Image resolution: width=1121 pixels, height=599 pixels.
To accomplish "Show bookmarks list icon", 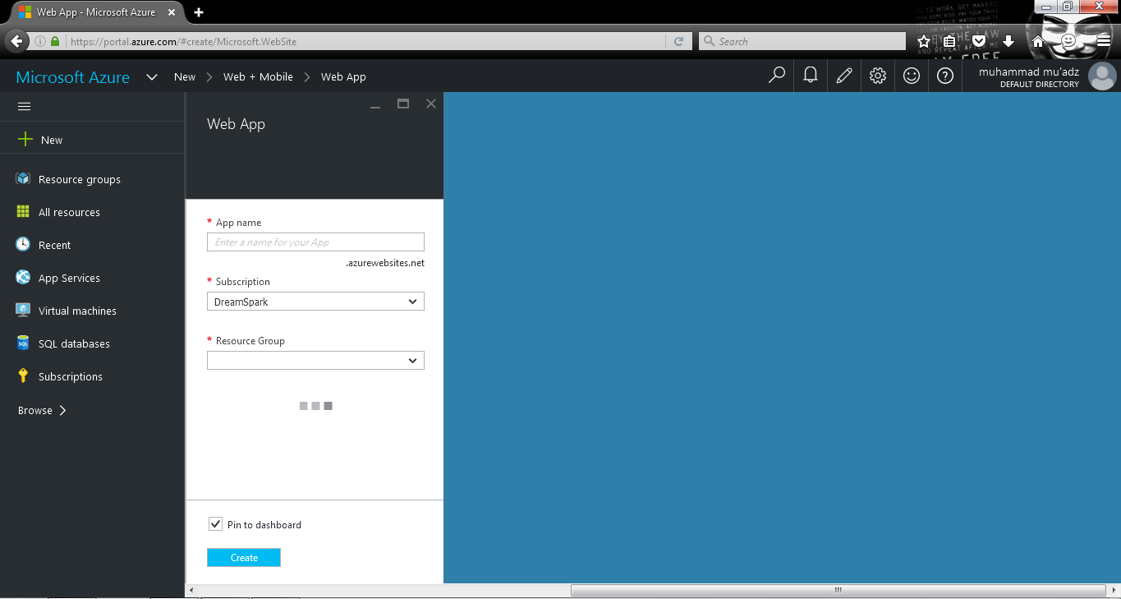I will tap(949, 41).
